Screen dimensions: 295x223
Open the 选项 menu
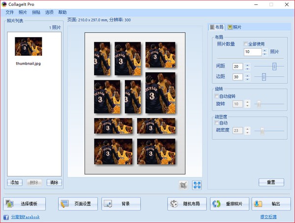(x=49, y=12)
